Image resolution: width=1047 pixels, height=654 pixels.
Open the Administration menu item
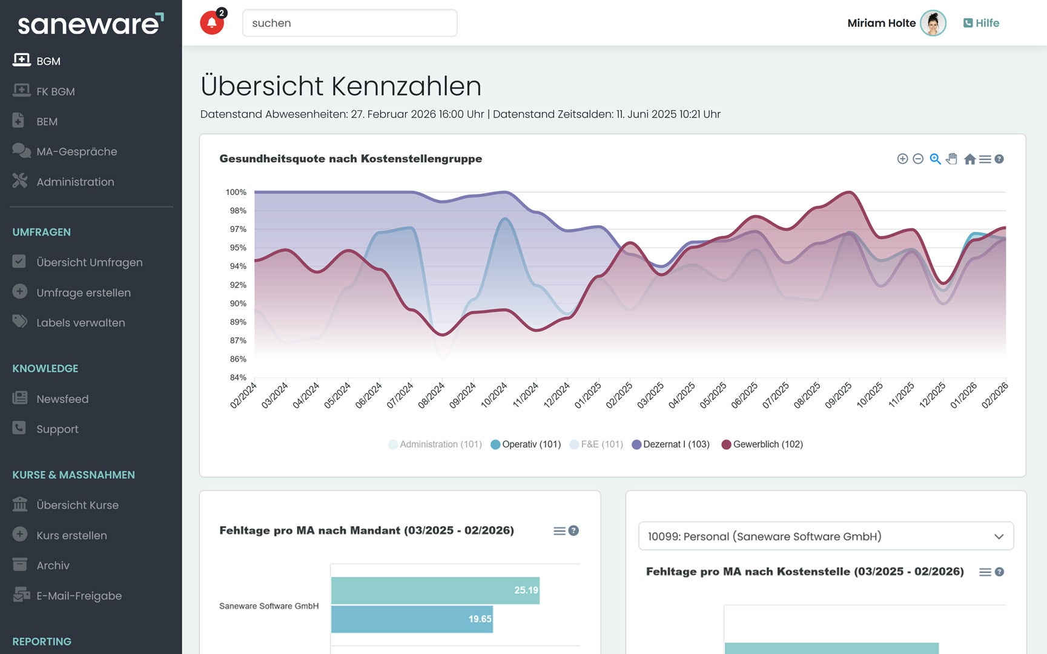click(75, 182)
